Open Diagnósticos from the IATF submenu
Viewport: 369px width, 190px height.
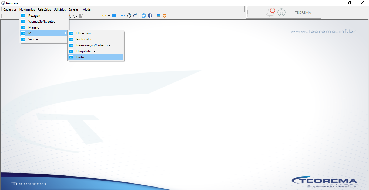pyautogui.click(x=96, y=51)
